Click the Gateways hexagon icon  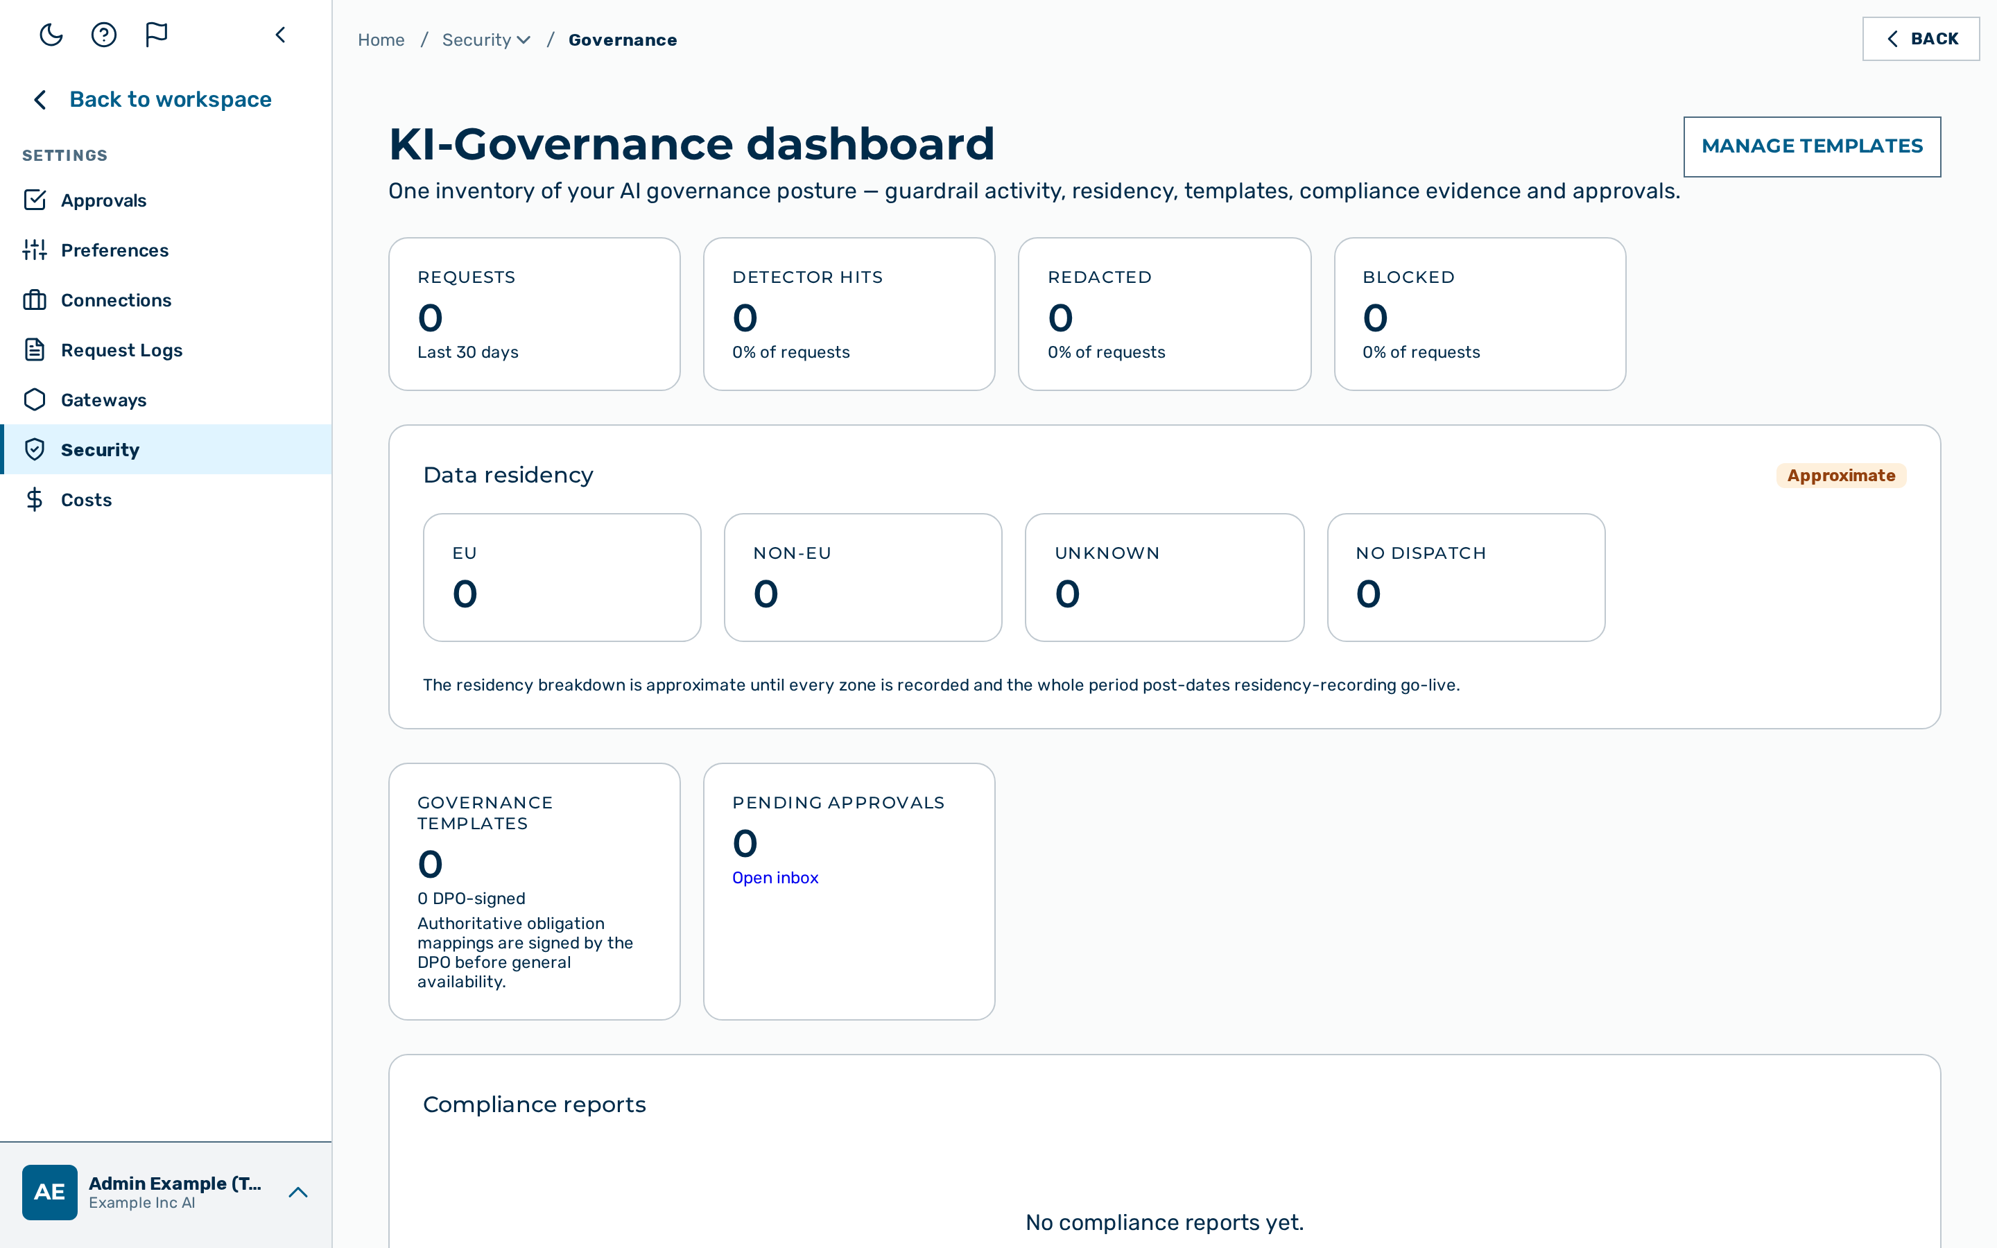(x=35, y=399)
